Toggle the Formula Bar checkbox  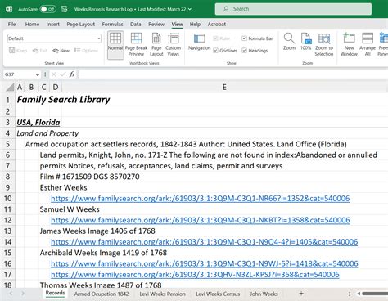pyautogui.click(x=257, y=38)
